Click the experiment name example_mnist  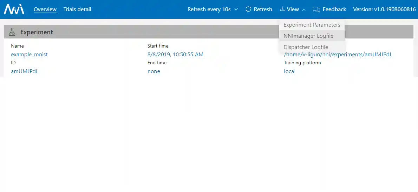pos(29,55)
